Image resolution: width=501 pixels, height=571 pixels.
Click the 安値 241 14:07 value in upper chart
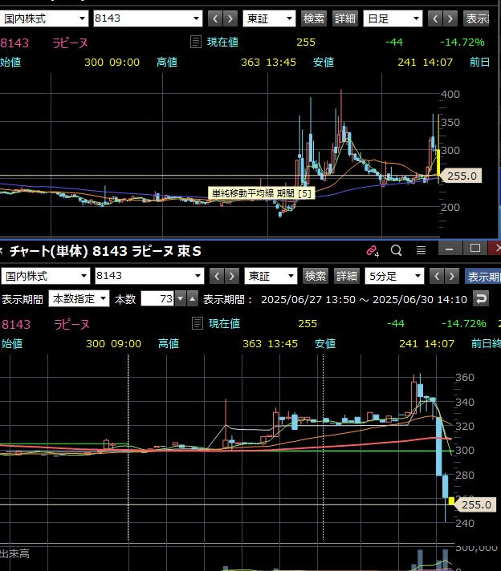click(x=426, y=62)
